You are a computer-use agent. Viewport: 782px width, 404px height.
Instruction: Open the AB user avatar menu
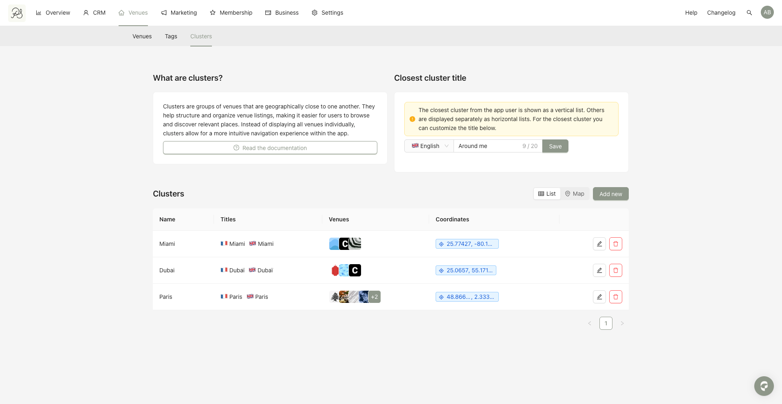(x=767, y=12)
